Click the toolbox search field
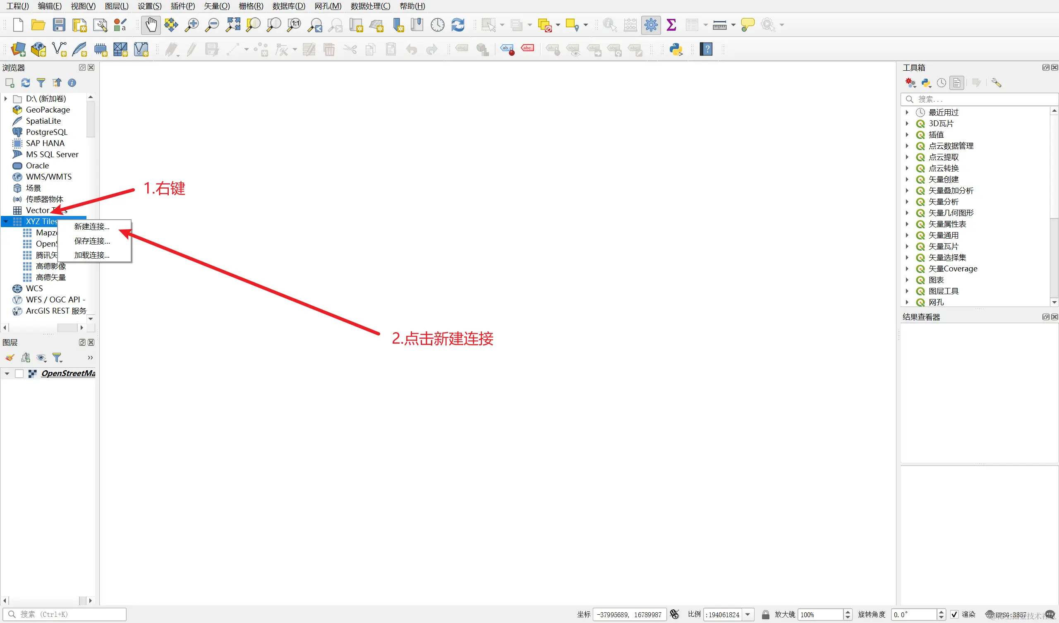Image resolution: width=1059 pixels, height=623 pixels. (x=979, y=99)
